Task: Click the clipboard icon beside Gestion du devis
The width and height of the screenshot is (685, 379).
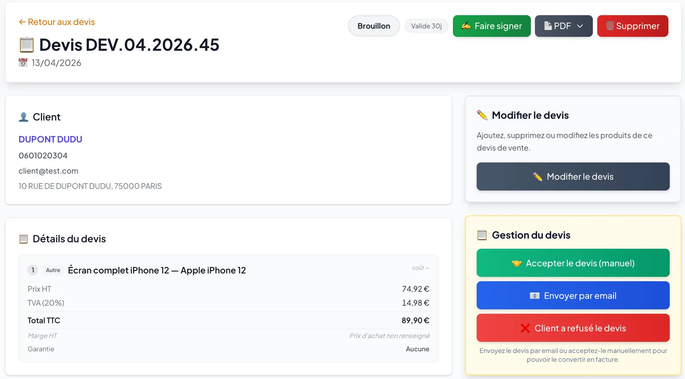Action: click(x=482, y=235)
